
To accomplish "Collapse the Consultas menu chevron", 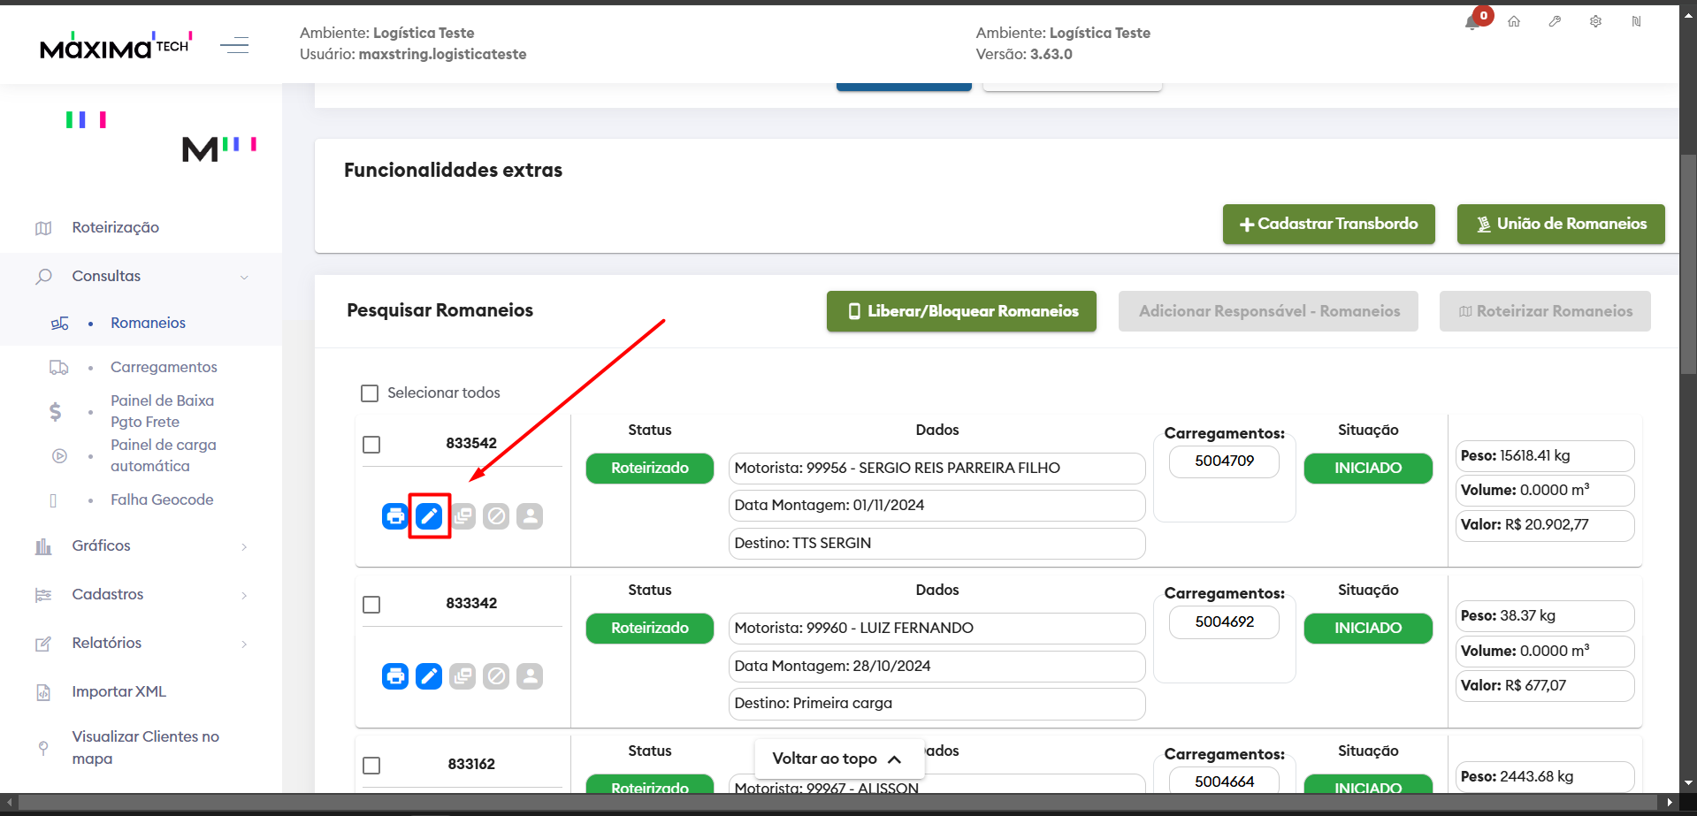I will click(x=244, y=277).
